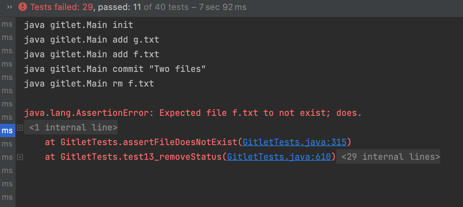Expand the hidden toolbar chevron at top-left
The height and width of the screenshot is (207, 463).
click(x=9, y=7)
